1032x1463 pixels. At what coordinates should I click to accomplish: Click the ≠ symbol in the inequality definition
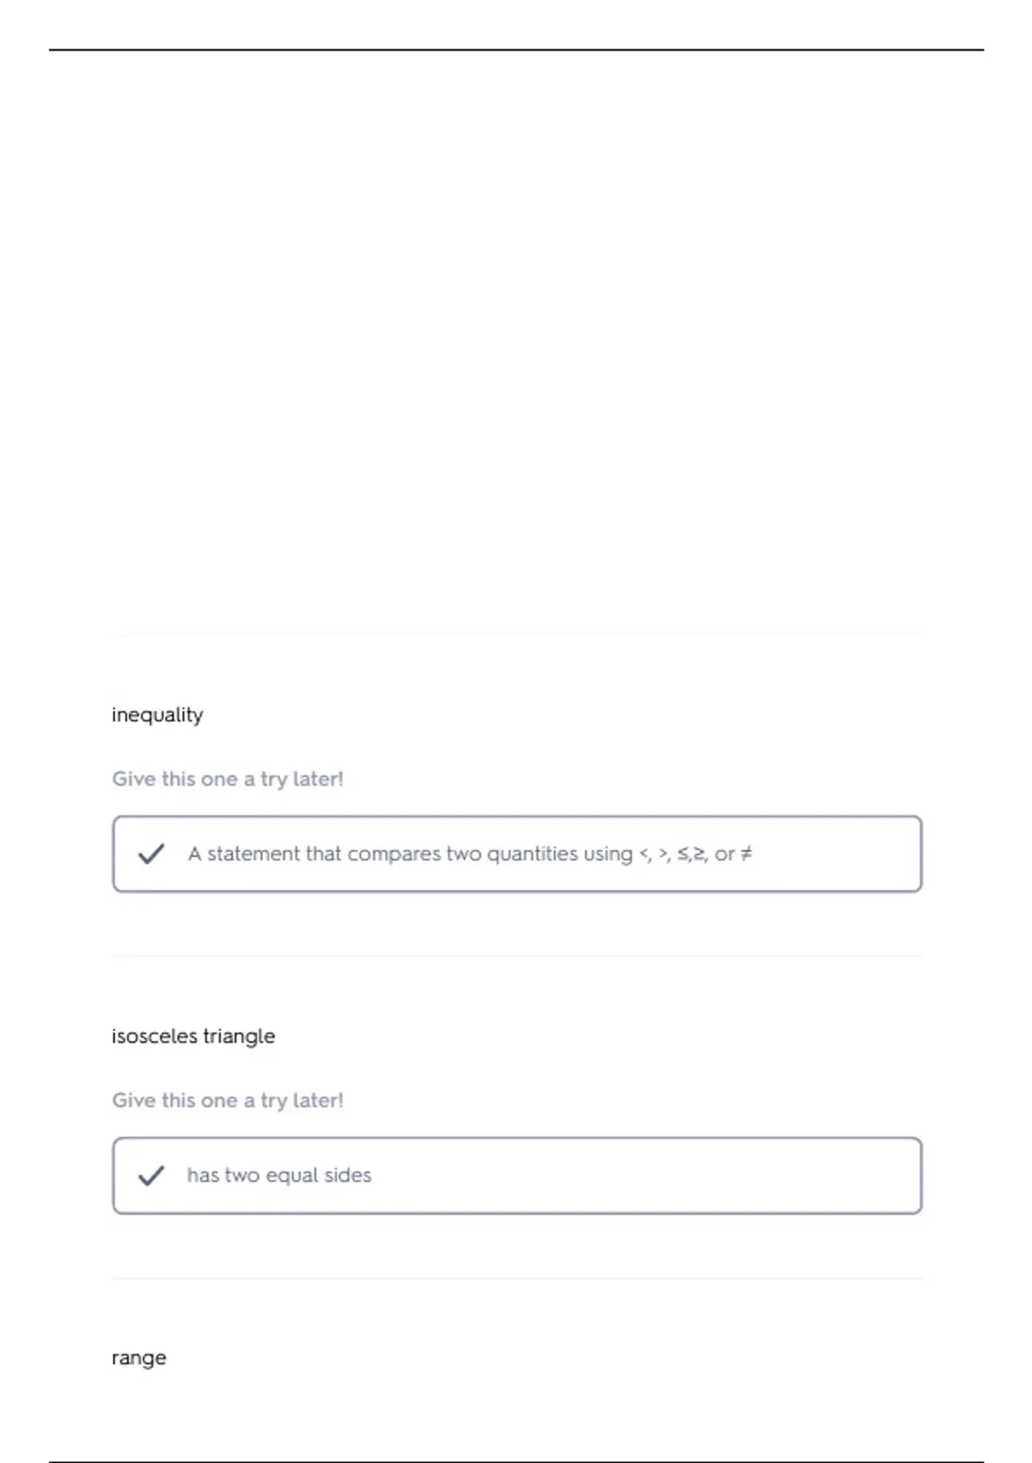pyautogui.click(x=746, y=854)
